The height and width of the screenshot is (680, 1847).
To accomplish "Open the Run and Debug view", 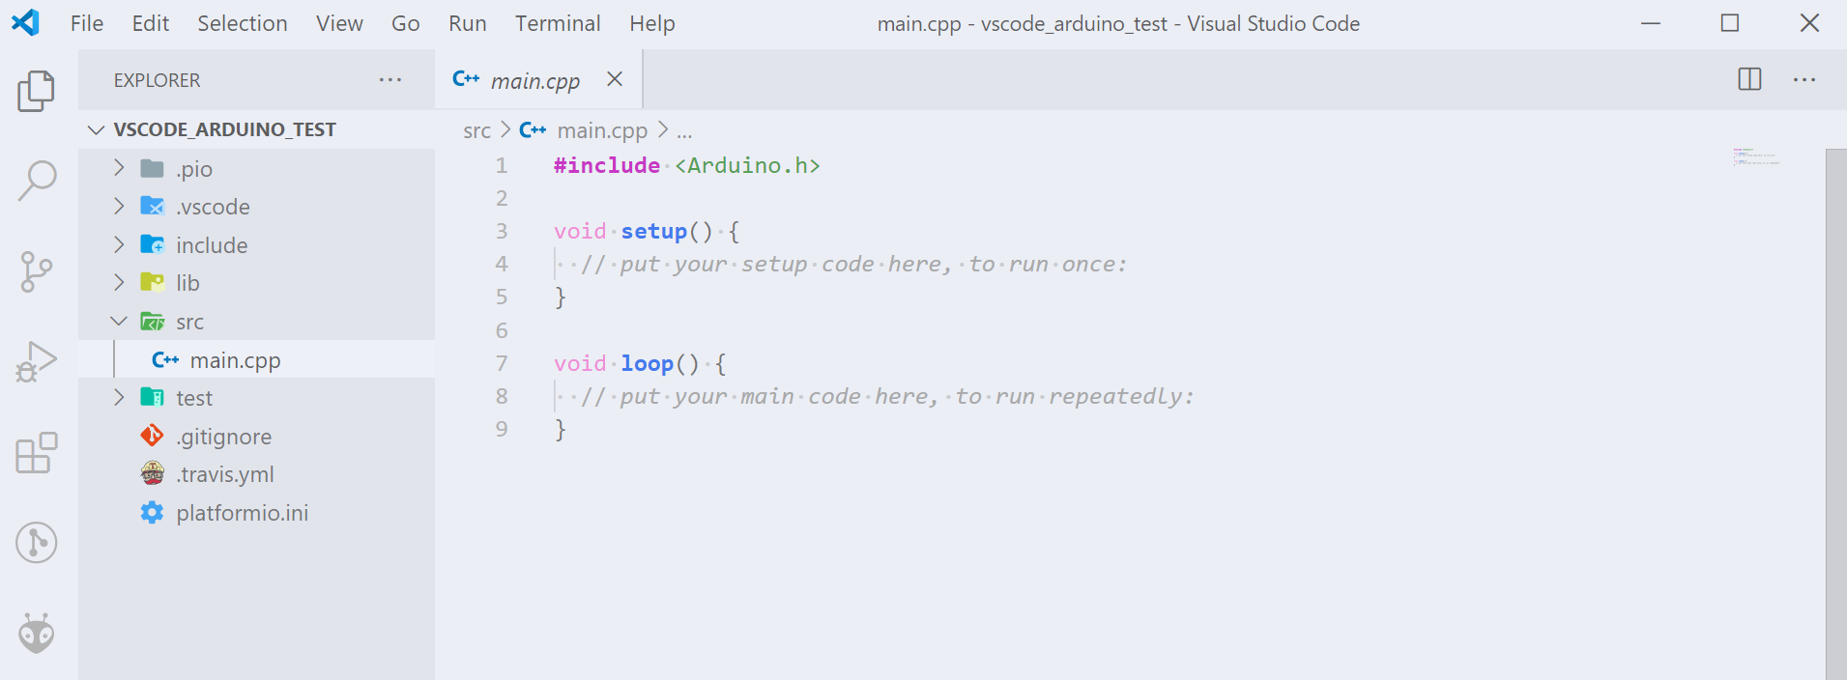I will coord(37,362).
